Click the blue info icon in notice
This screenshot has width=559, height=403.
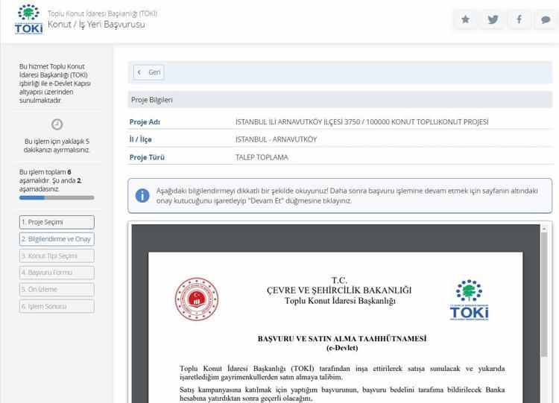point(142,195)
